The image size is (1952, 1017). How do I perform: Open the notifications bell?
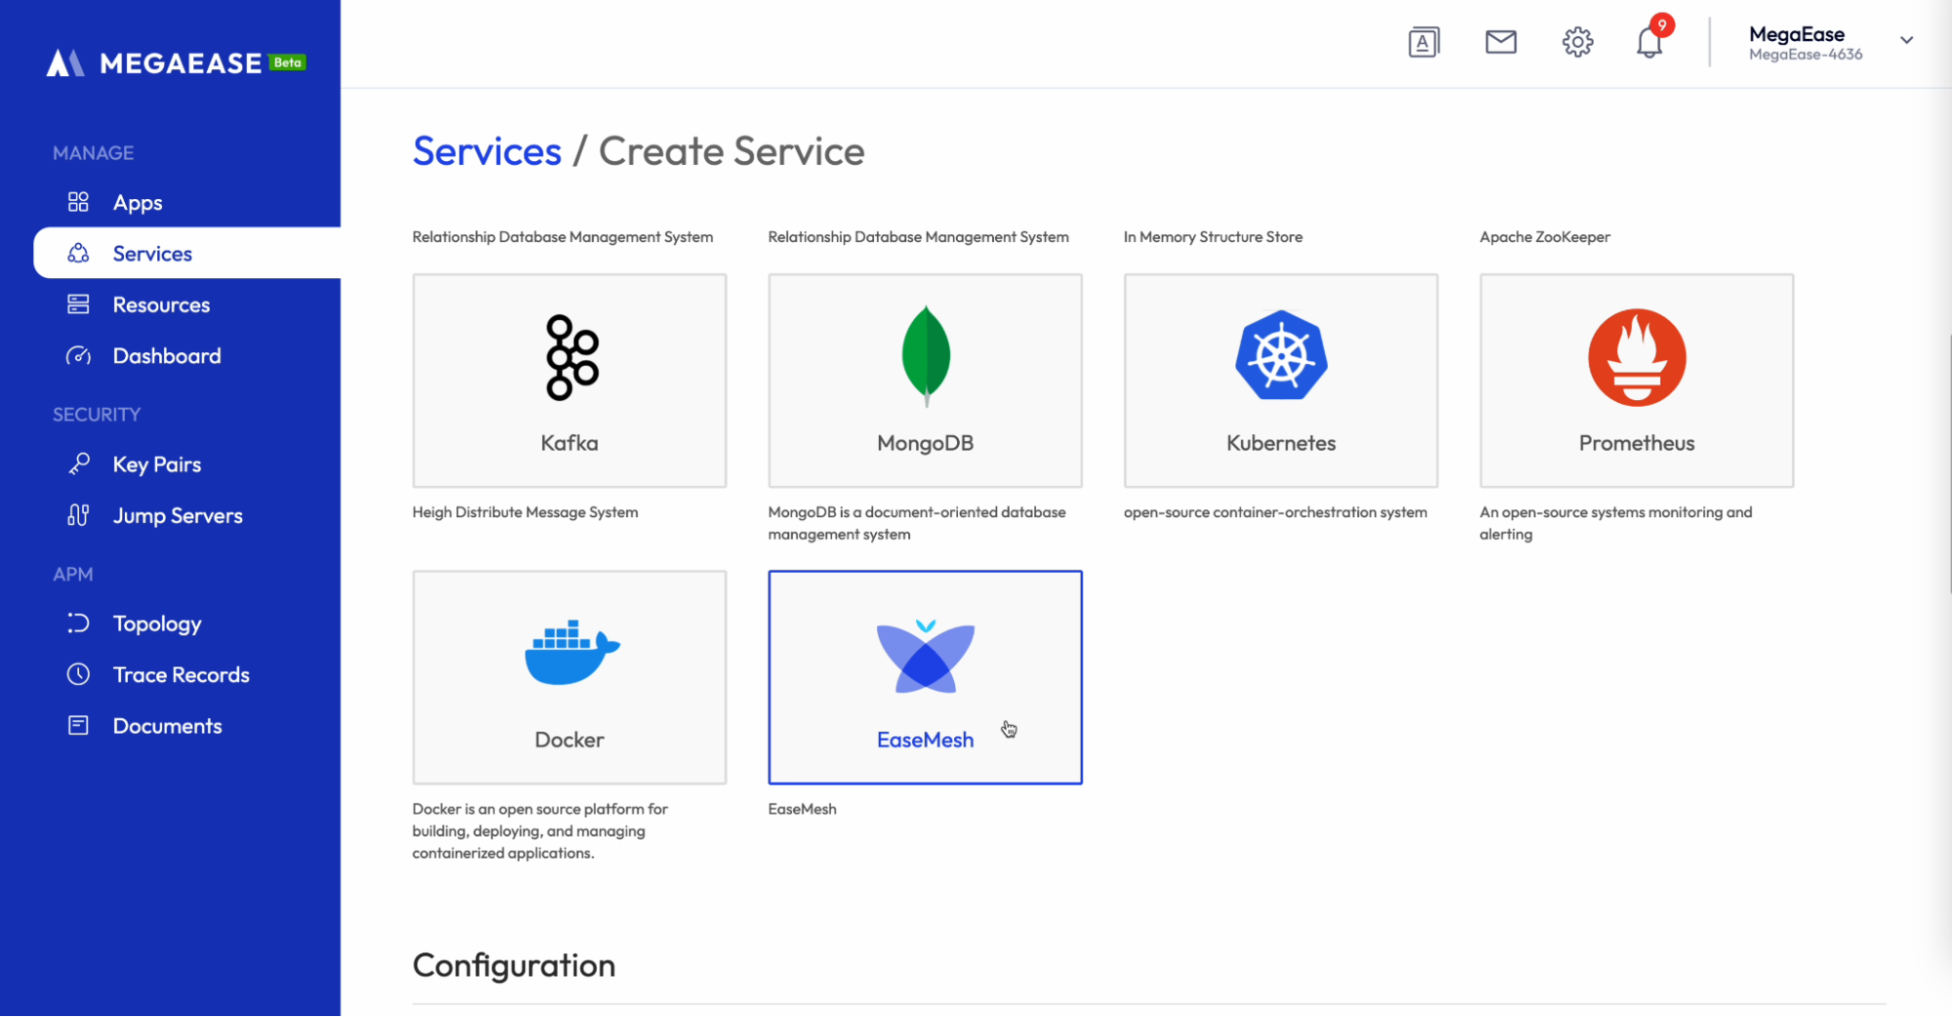[x=1649, y=43]
